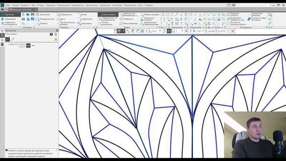Screen dimensions: 286x161
Task: Expand the toolset list chevron
Action: [x=10, y=27]
